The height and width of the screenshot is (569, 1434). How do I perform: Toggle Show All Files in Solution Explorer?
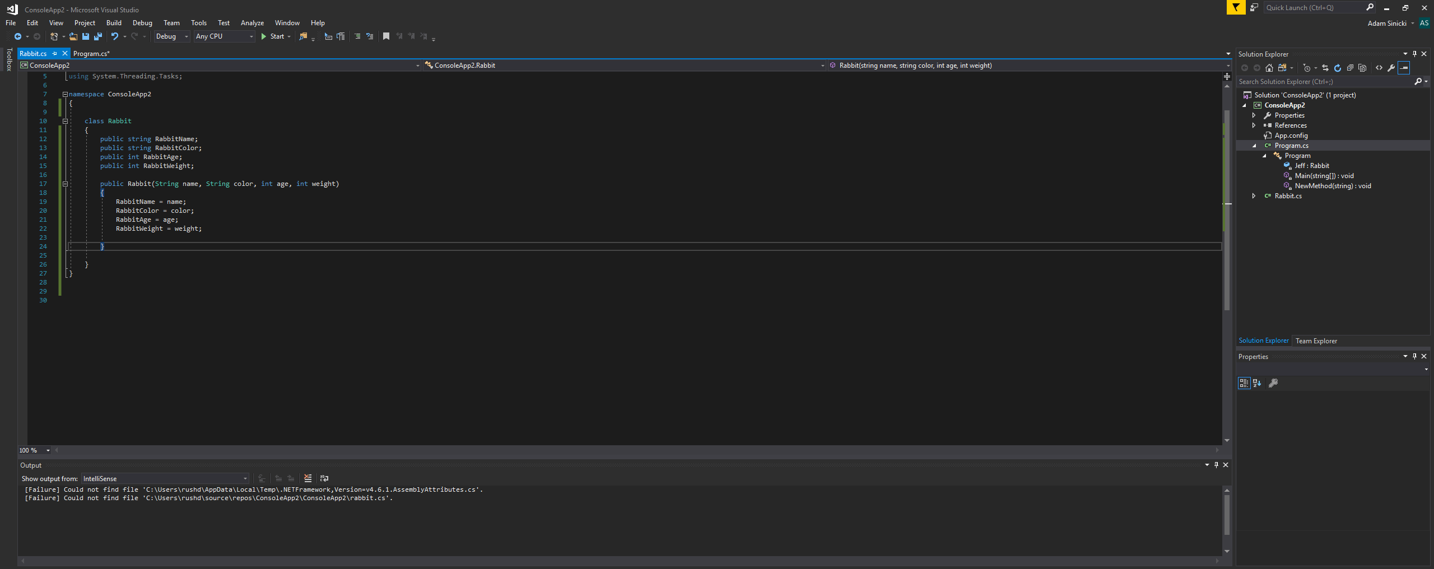click(x=1362, y=68)
